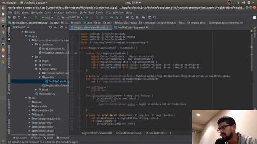Click the Project panel vertical scrollbar
This screenshot has width=257, height=144.
pos(68,68)
